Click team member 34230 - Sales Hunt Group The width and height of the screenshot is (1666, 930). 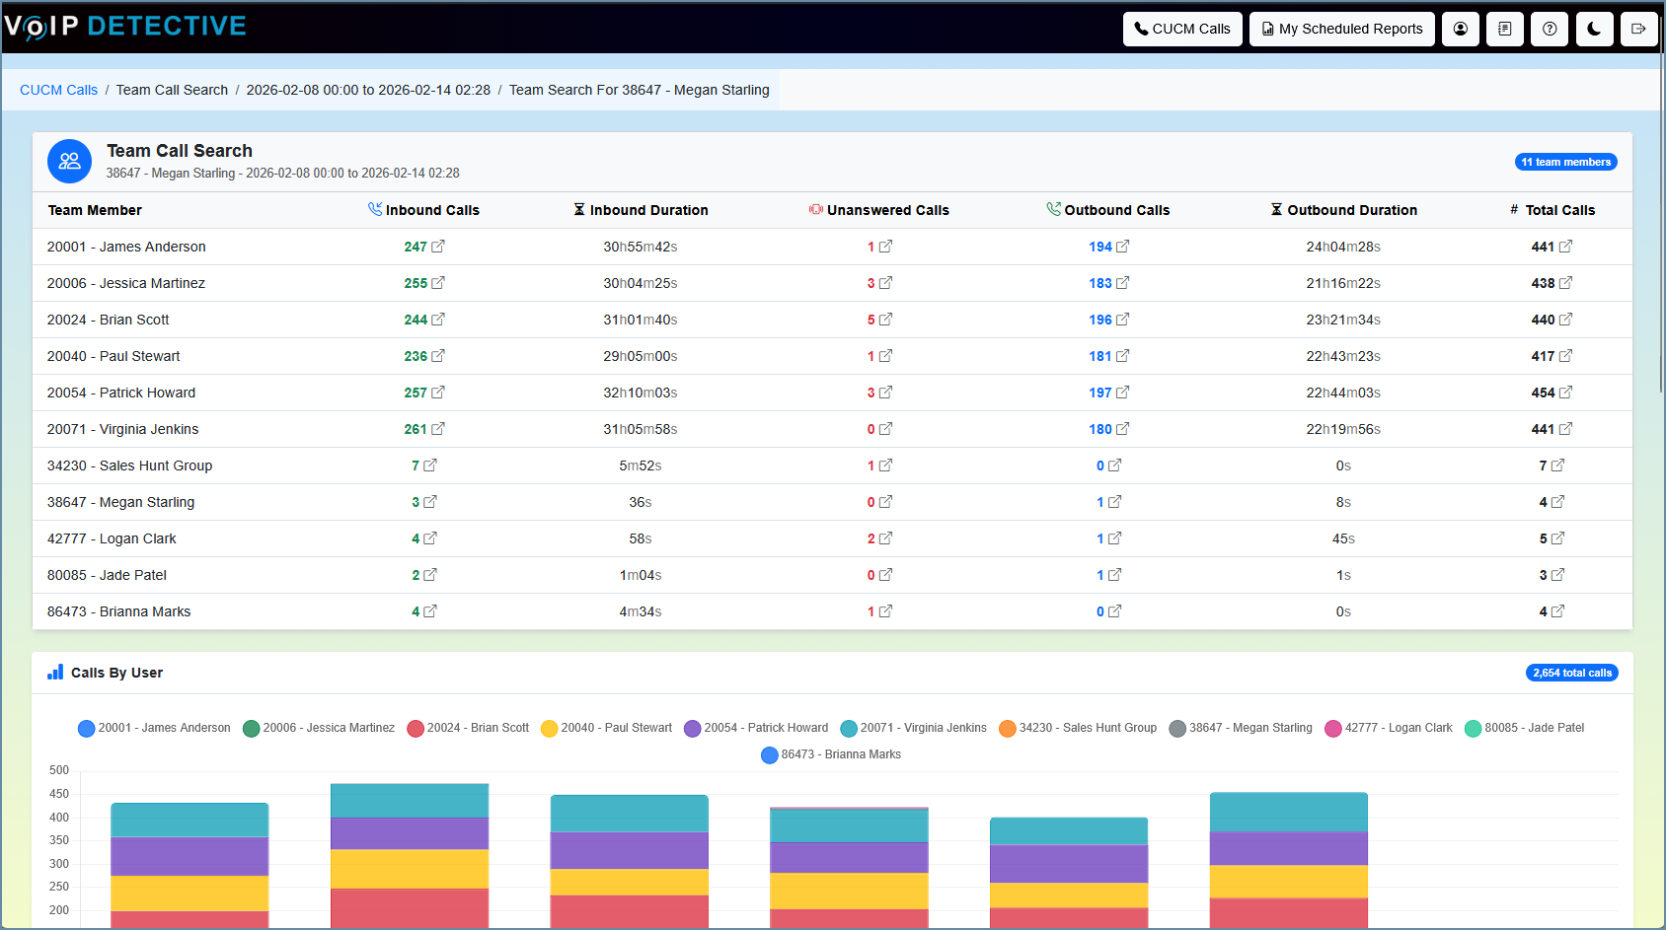129,465
